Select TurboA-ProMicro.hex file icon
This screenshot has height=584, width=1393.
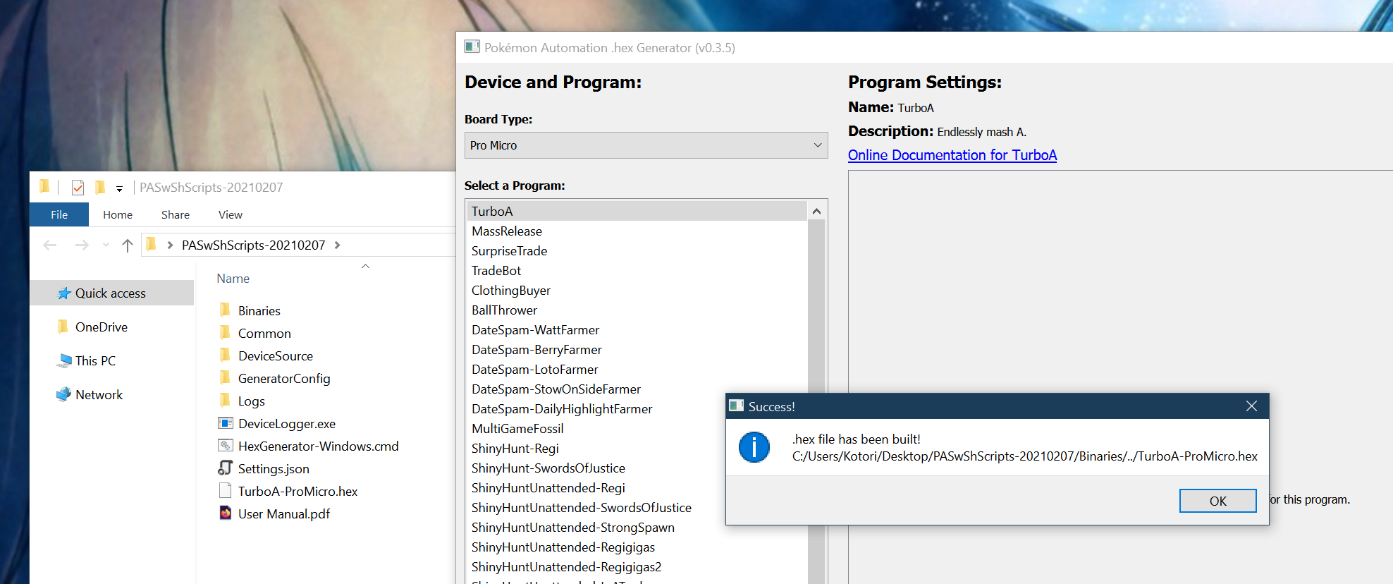[226, 491]
